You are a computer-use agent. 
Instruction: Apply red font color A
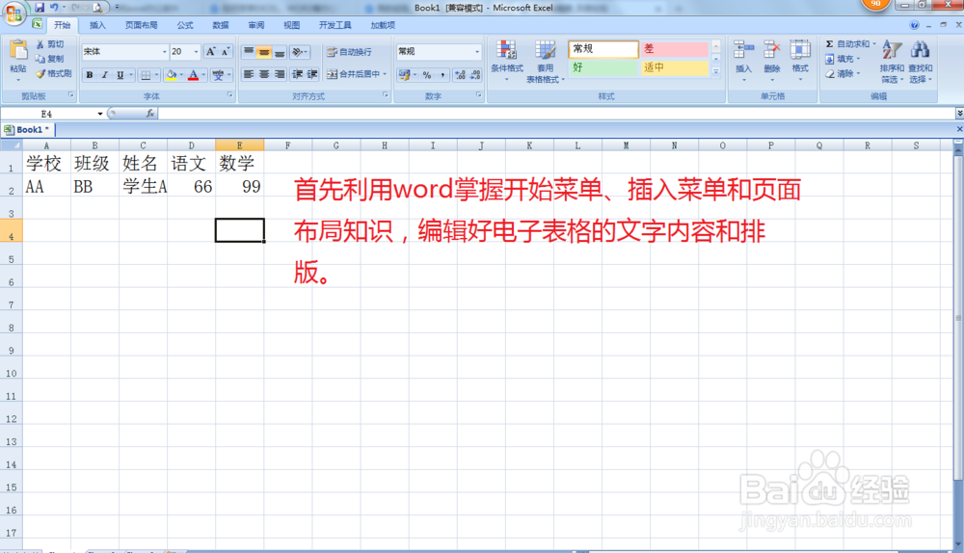tap(193, 75)
